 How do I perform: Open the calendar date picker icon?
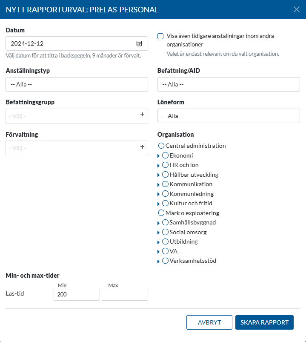pos(139,43)
